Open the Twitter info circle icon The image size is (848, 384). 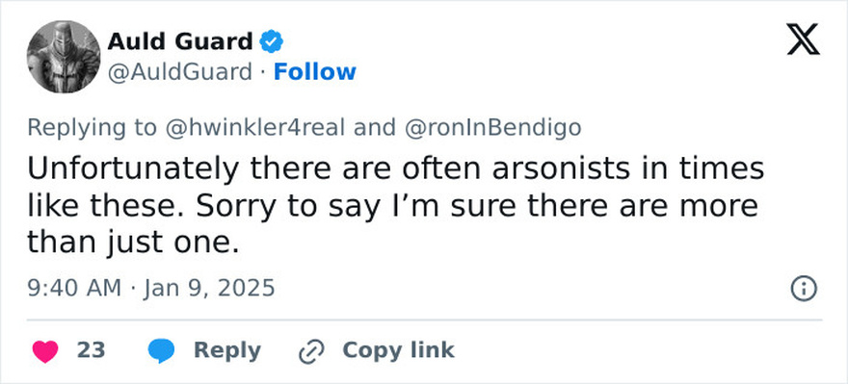804,289
